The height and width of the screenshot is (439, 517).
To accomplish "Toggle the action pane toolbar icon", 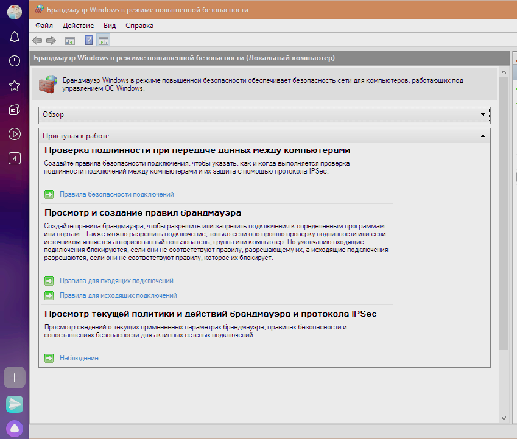I will (x=104, y=41).
